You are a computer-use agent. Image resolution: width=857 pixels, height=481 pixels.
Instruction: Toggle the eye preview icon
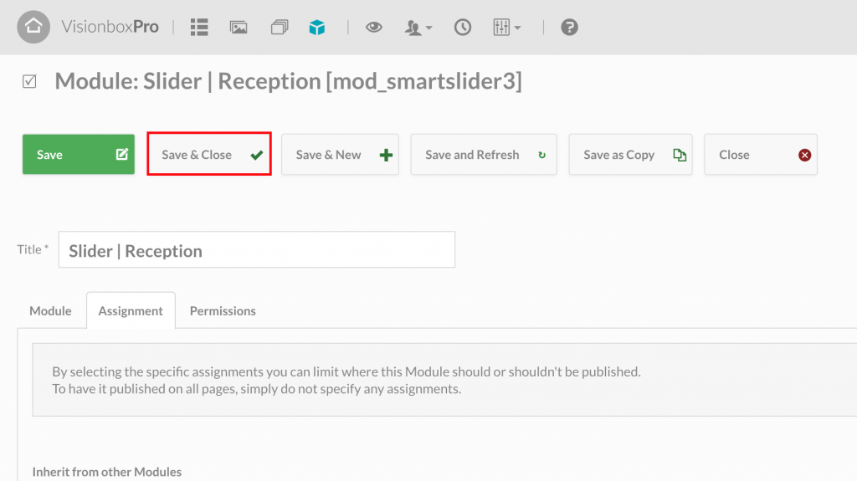point(374,27)
